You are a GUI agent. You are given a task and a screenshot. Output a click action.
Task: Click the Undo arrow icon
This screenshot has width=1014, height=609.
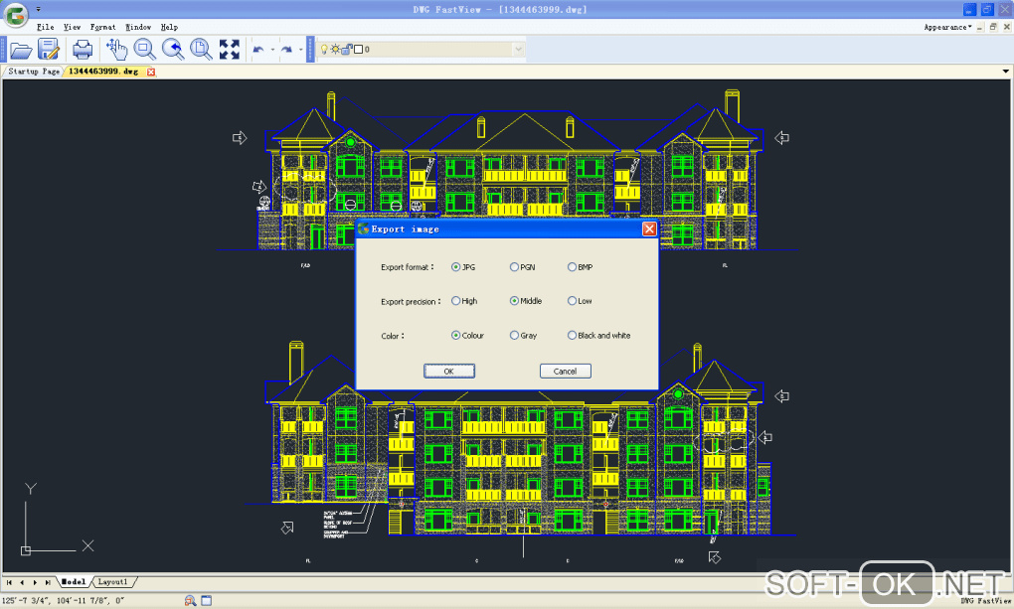[x=258, y=49]
